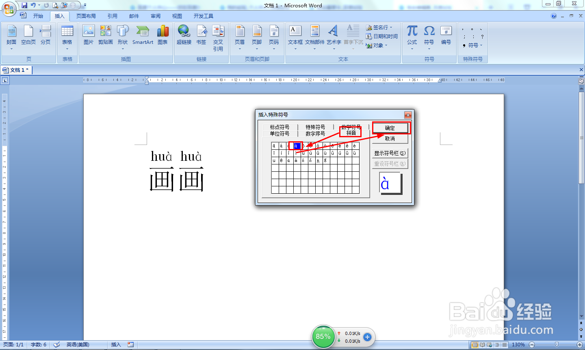The image size is (585, 350).
Task: Open 剪贴画 (Clip Art) pane
Action: (x=105, y=36)
